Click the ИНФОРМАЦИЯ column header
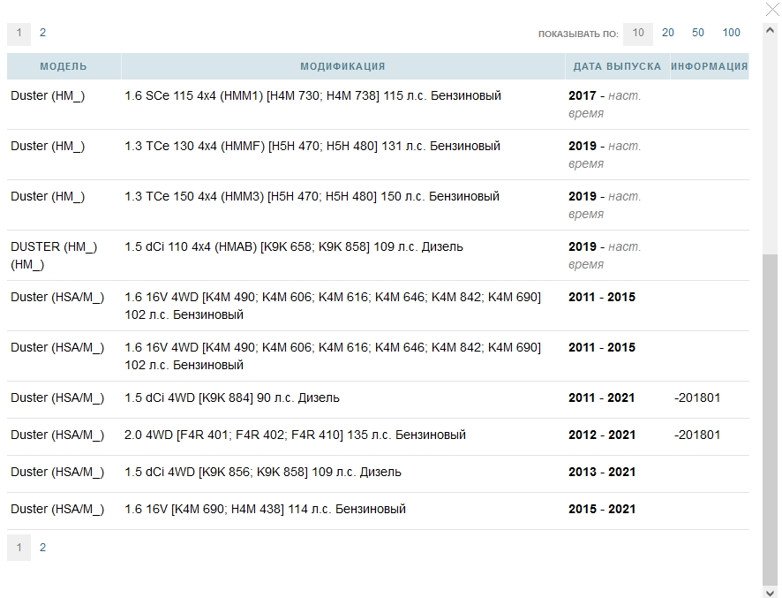This screenshot has height=598, width=782. coord(710,66)
